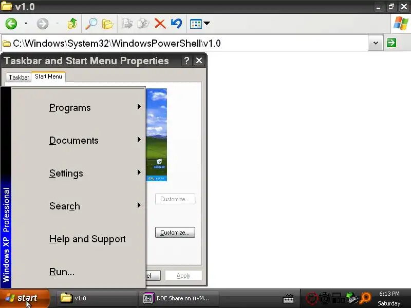Click the arrow beside Settings
This screenshot has height=308, width=411.
[x=139, y=172]
